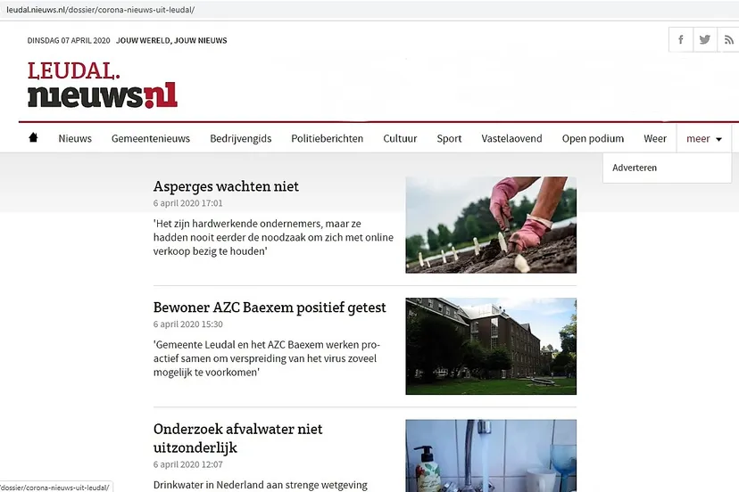739x492 pixels.
Task: Navigate to Politieberichten
Action: (x=327, y=139)
